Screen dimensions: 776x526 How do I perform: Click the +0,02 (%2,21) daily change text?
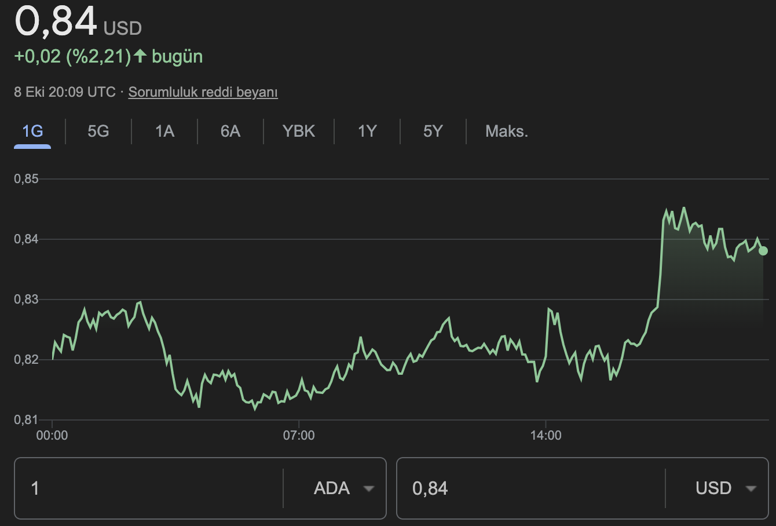pyautogui.click(x=72, y=56)
